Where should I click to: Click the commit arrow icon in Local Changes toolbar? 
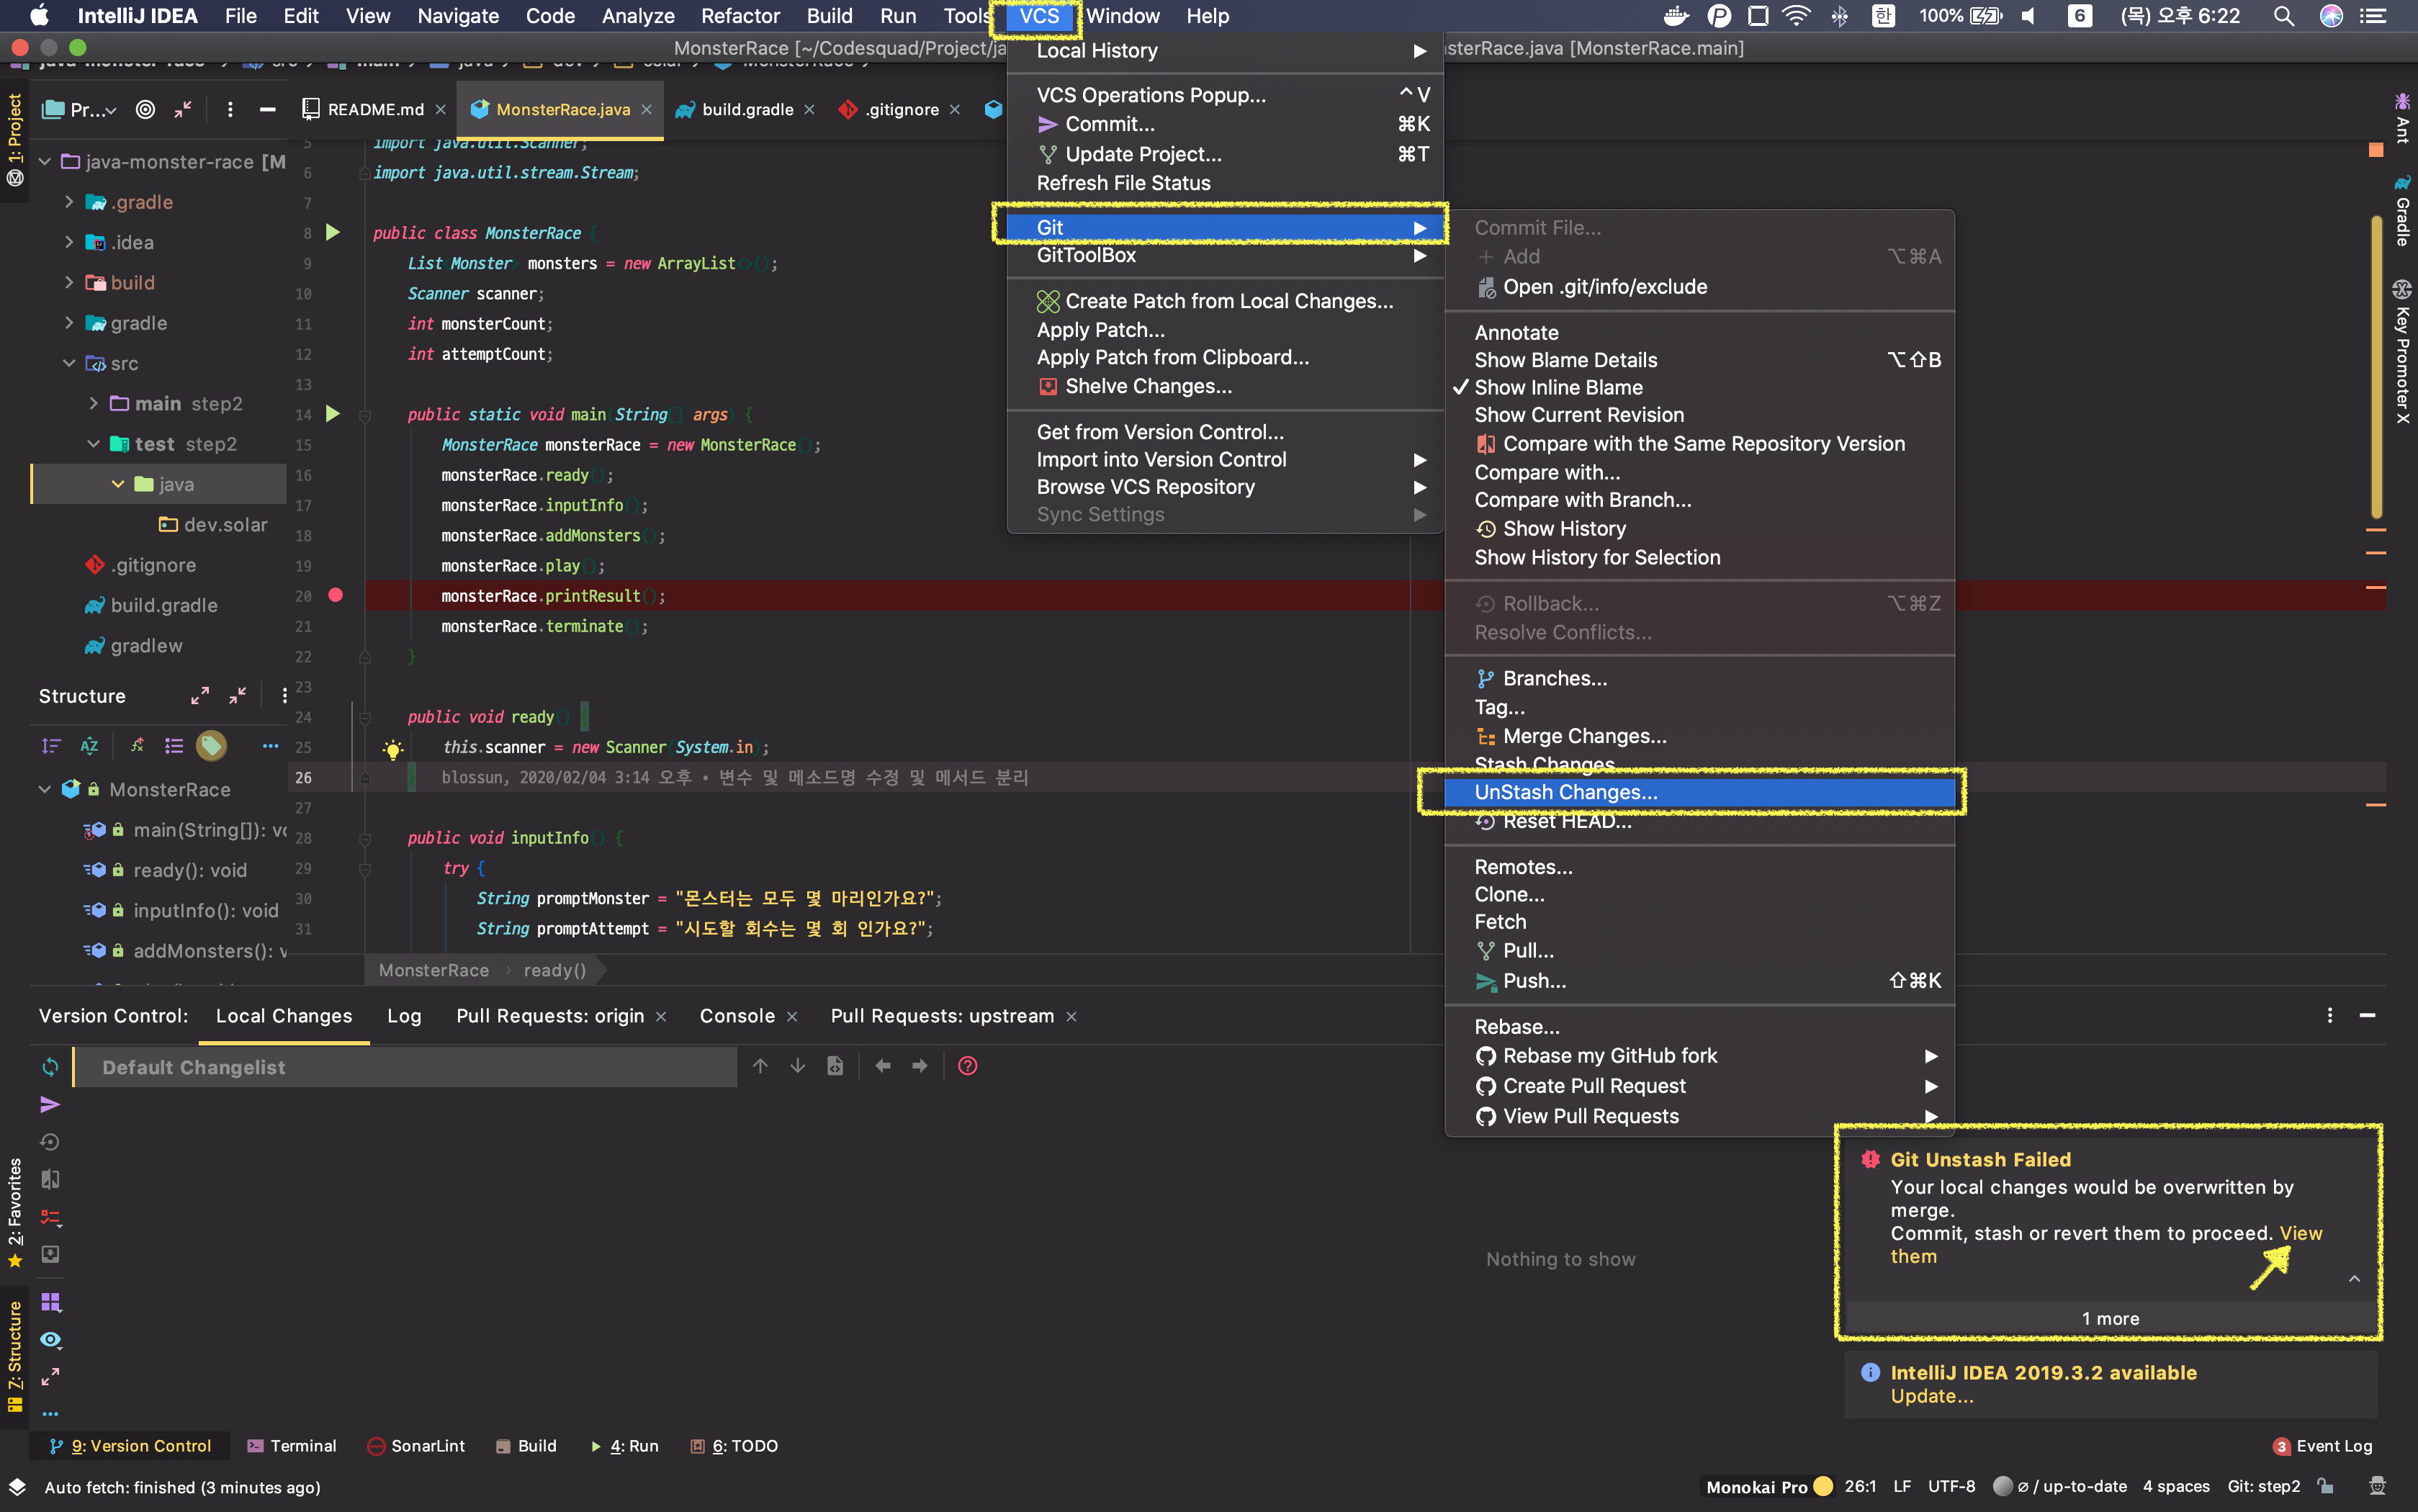point(50,1104)
